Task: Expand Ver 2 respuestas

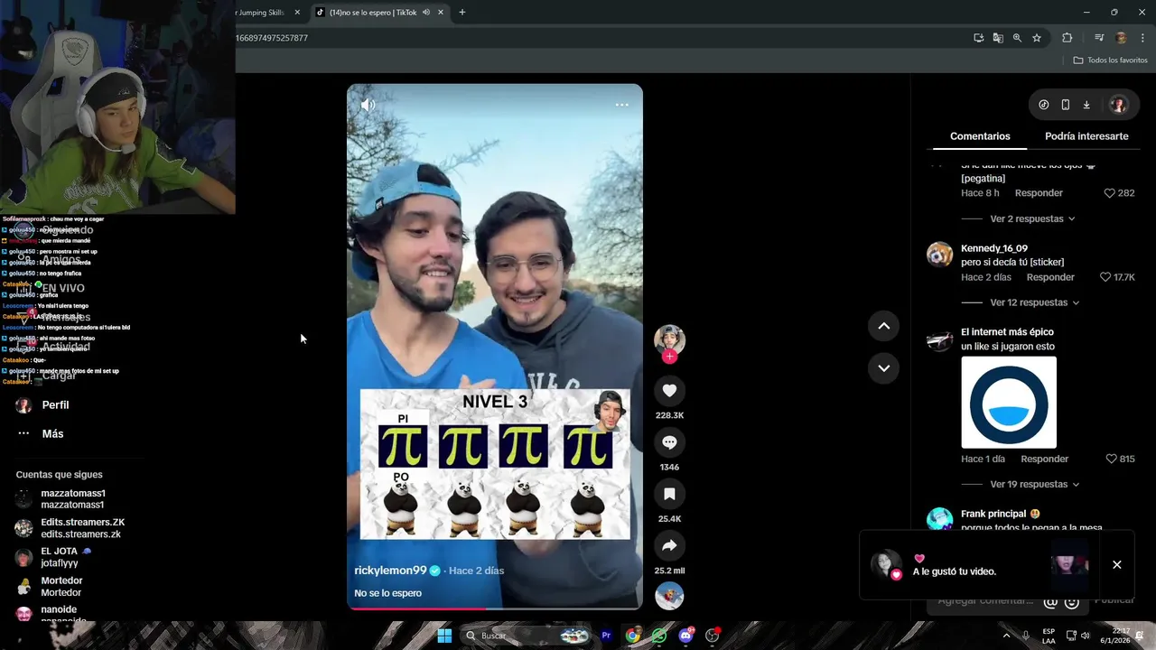Action: click(x=1032, y=218)
